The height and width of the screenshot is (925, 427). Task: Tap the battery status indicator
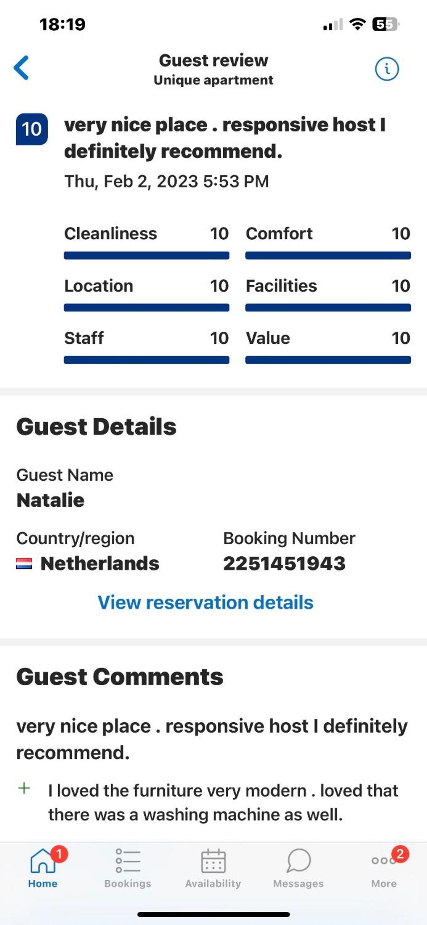[386, 24]
